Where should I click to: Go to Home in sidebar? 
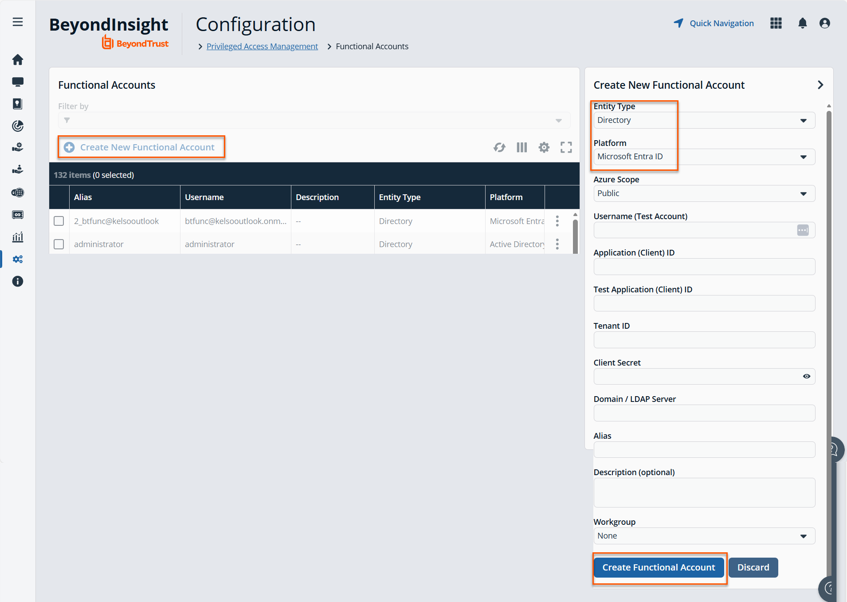point(18,59)
